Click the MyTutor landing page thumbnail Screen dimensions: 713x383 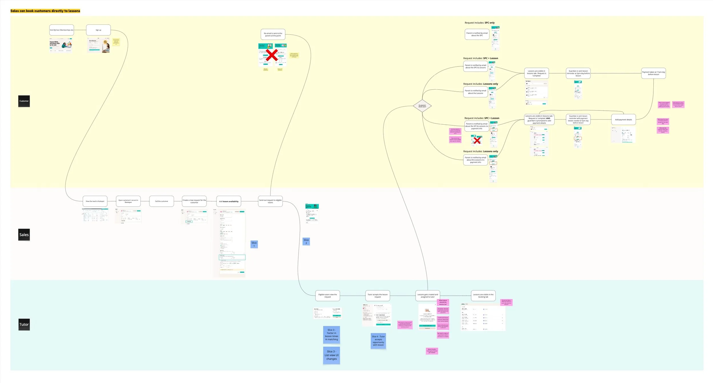[x=61, y=45]
